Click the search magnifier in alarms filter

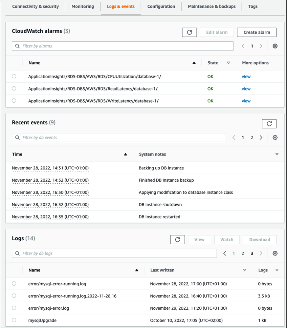click(x=17, y=46)
